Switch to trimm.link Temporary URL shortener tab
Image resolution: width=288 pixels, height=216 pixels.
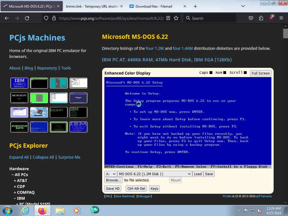tap(92, 6)
